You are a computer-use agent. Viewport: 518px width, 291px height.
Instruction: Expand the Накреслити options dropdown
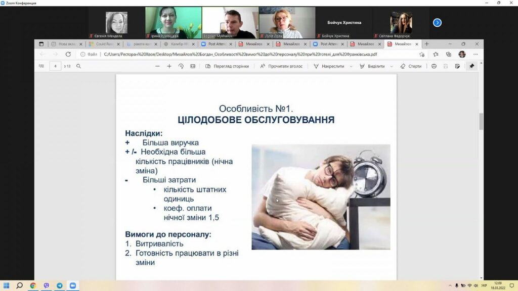pos(351,66)
